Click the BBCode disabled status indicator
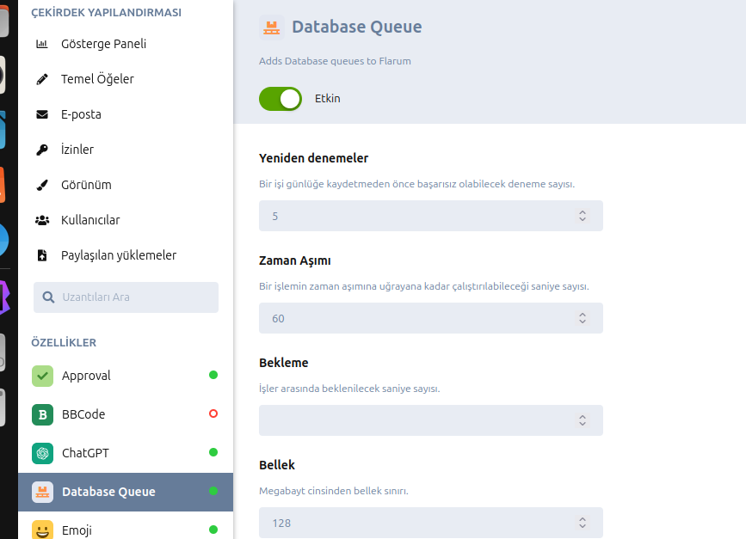This screenshot has height=539, width=746. pyautogui.click(x=213, y=413)
